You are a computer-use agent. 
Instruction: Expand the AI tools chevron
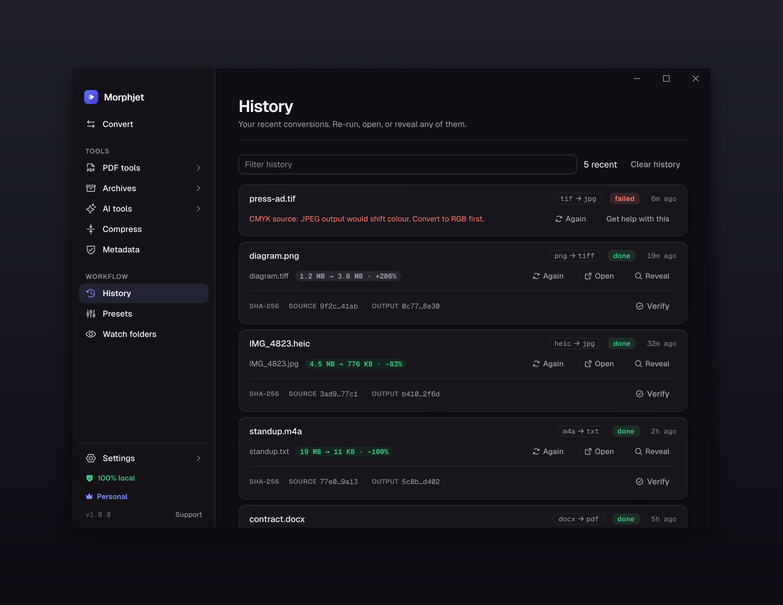point(198,208)
